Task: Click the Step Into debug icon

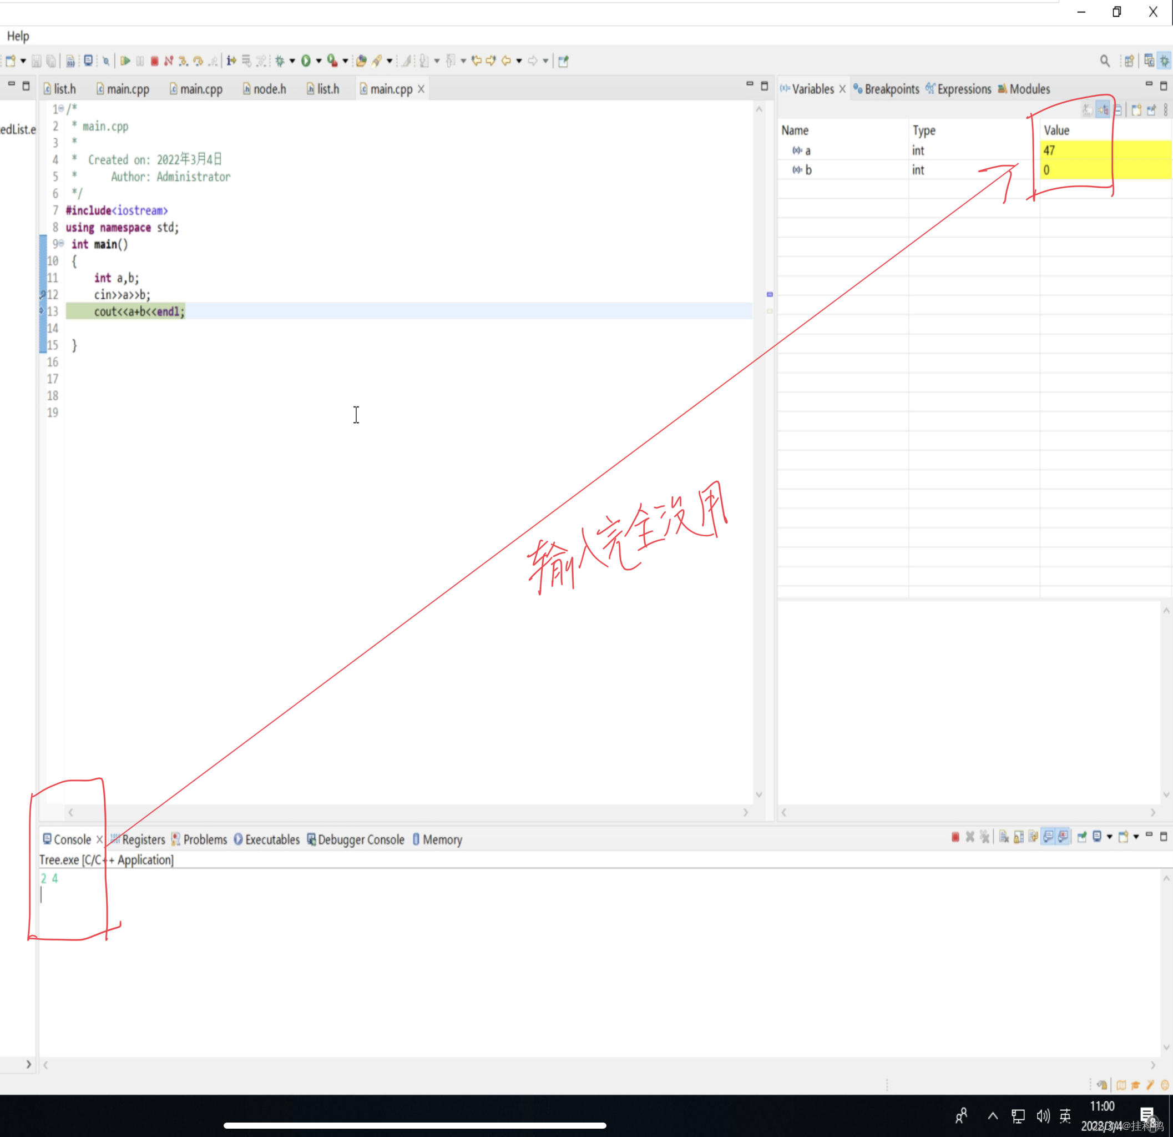Action: 183,61
